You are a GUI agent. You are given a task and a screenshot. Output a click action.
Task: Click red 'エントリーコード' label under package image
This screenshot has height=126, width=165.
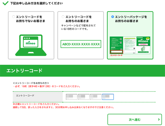(x=116, y=55)
